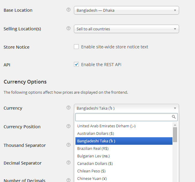Show help tip for Currency Position
The image size is (195, 182).
coord(69,126)
